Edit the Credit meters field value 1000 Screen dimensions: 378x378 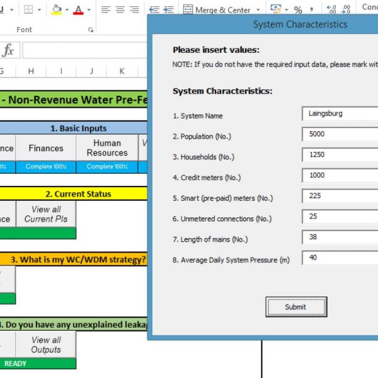tap(340, 175)
